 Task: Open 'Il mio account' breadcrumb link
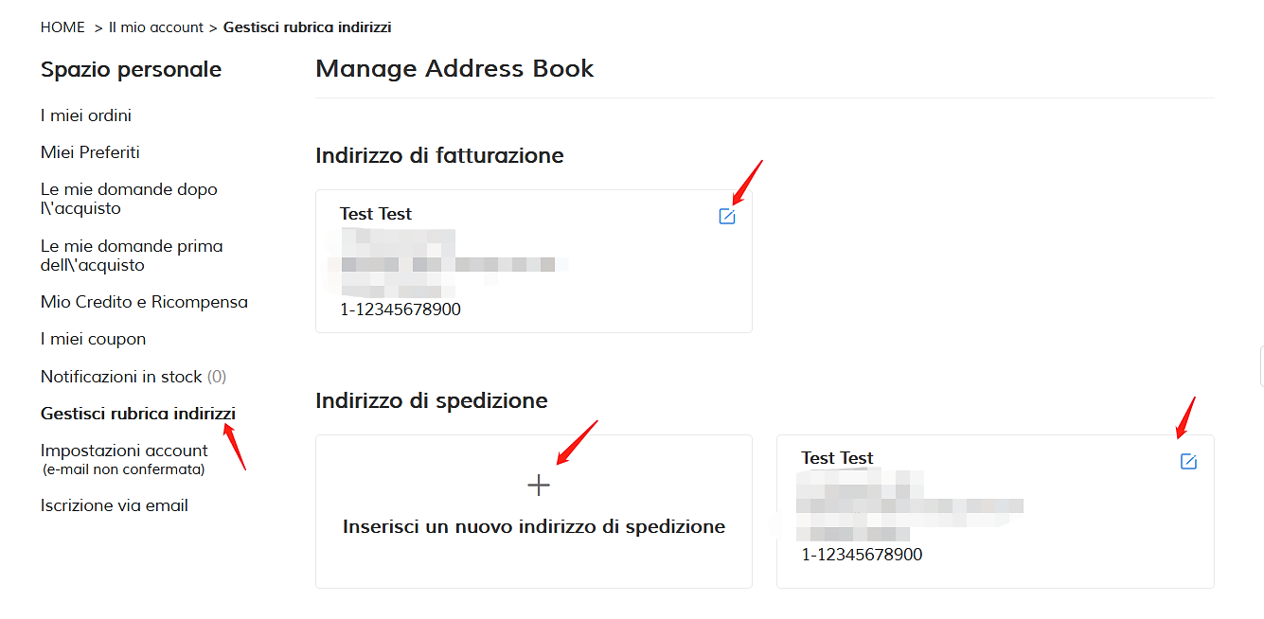tap(156, 27)
